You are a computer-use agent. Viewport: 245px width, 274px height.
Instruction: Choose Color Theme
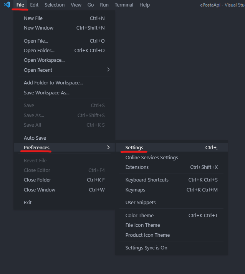point(171,215)
